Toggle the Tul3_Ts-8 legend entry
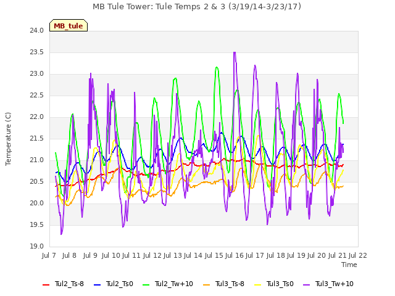This screenshot has height=296, width=395. [x=223, y=284]
